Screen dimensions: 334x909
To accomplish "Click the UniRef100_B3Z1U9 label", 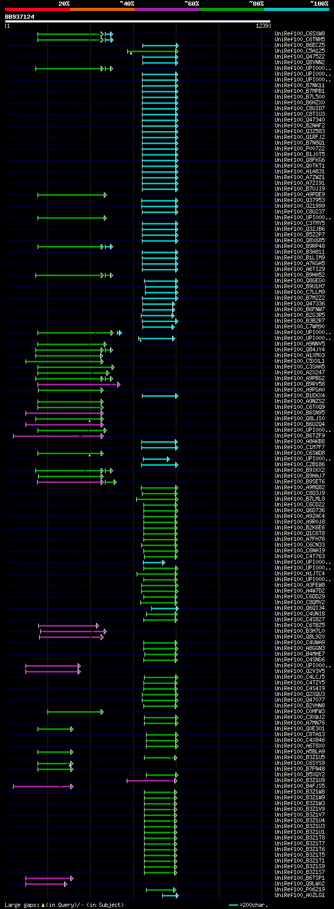I will pos(300,781).
